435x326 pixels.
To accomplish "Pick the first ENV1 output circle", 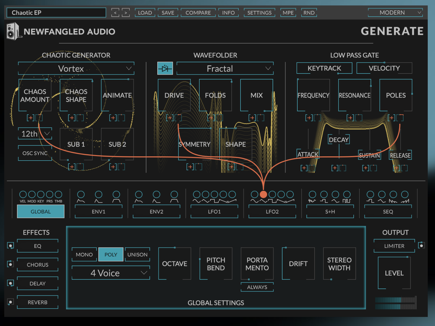I will coord(81,194).
